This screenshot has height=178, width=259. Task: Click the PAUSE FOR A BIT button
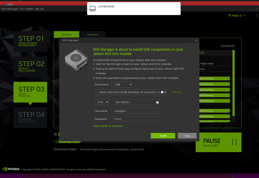pyautogui.click(x=218, y=142)
